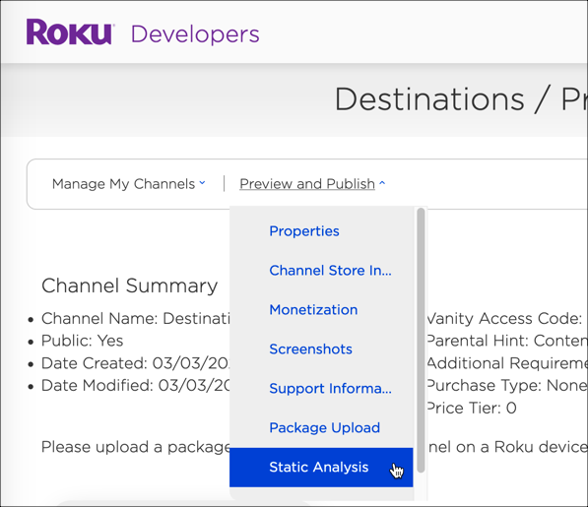Collapse the Preview and Publish menu
Image resolution: width=588 pixels, height=507 pixels.
pyautogui.click(x=312, y=184)
